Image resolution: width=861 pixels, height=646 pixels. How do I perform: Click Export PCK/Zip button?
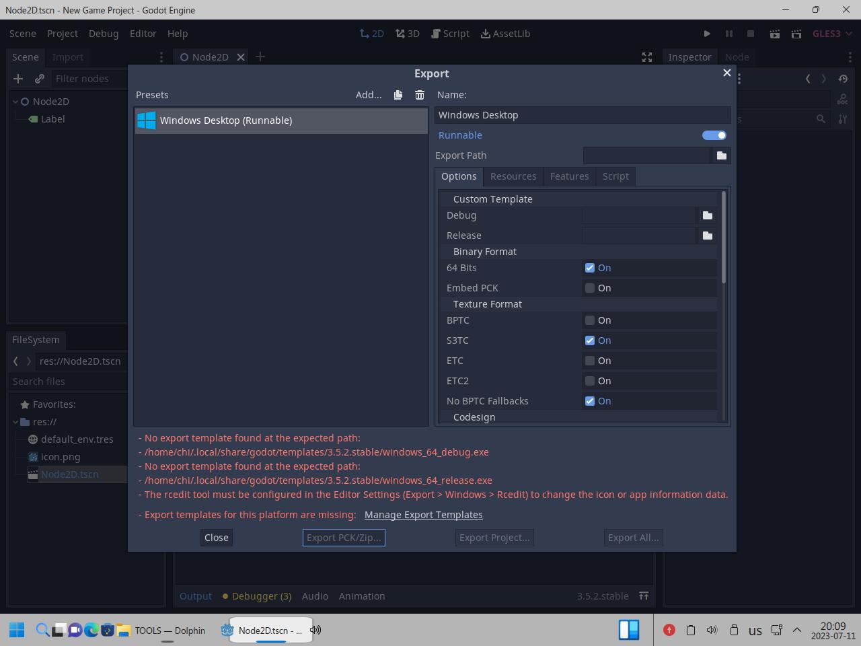point(344,538)
